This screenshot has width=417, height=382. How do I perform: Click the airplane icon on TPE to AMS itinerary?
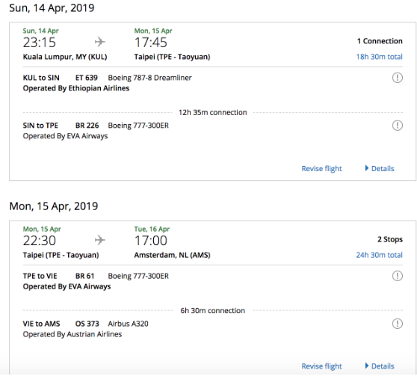click(100, 240)
